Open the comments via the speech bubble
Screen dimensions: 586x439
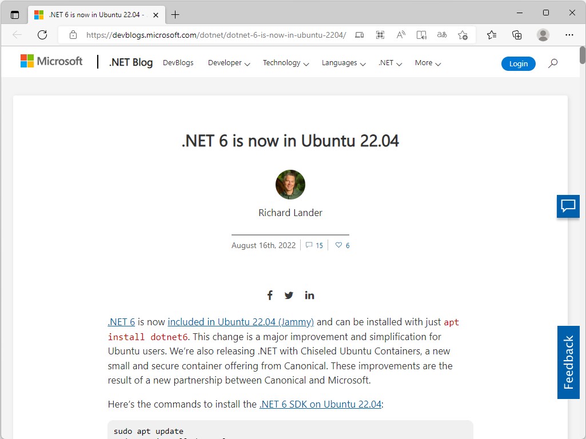310,245
